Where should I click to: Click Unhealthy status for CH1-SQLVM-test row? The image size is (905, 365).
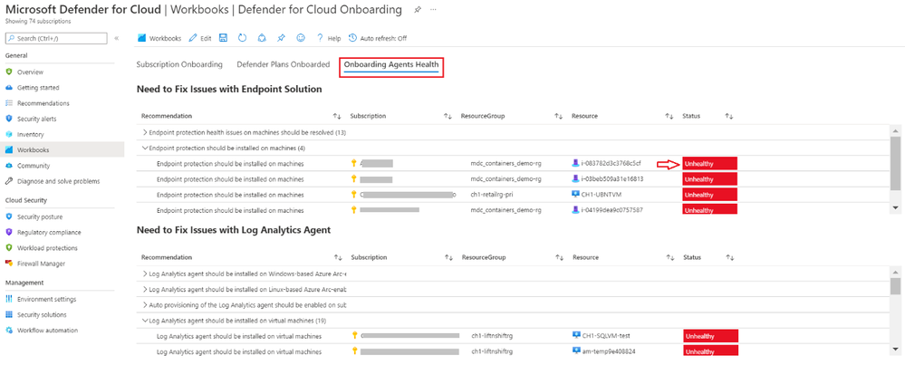click(711, 336)
